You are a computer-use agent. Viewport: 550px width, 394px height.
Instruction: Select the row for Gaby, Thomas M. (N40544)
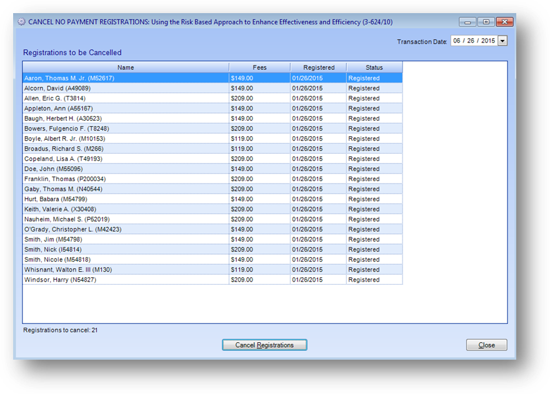(x=212, y=189)
